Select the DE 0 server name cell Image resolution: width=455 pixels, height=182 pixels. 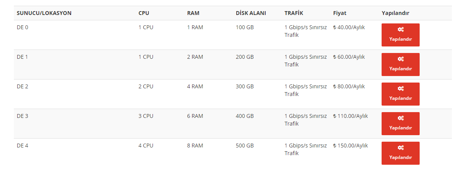coord(23,28)
